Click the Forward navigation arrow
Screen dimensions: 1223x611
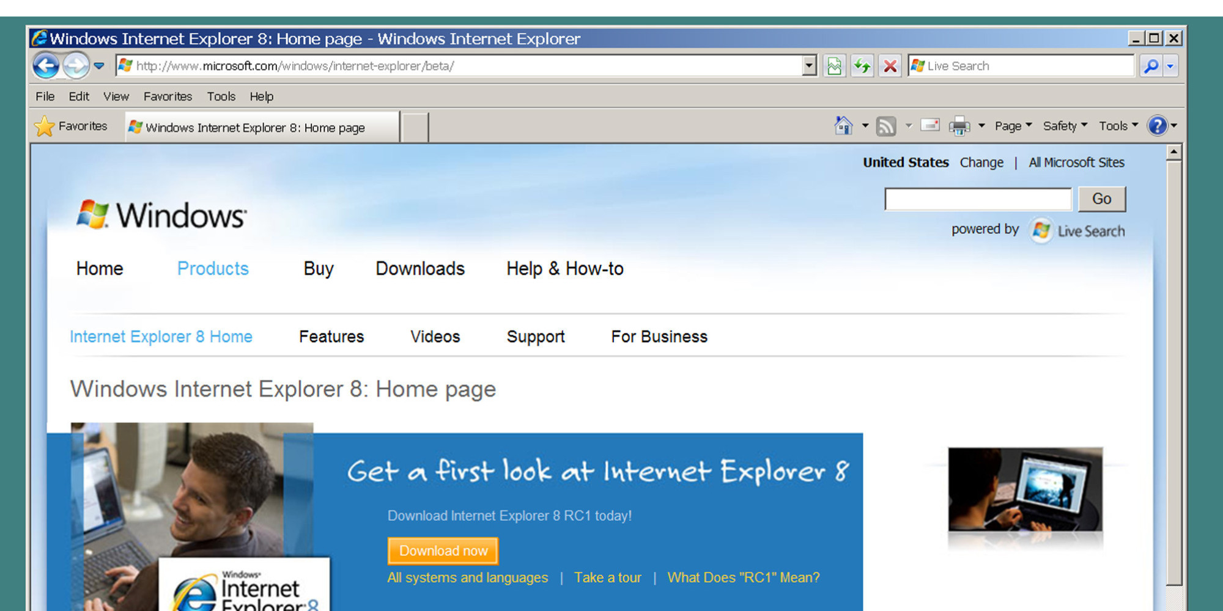[x=76, y=65]
